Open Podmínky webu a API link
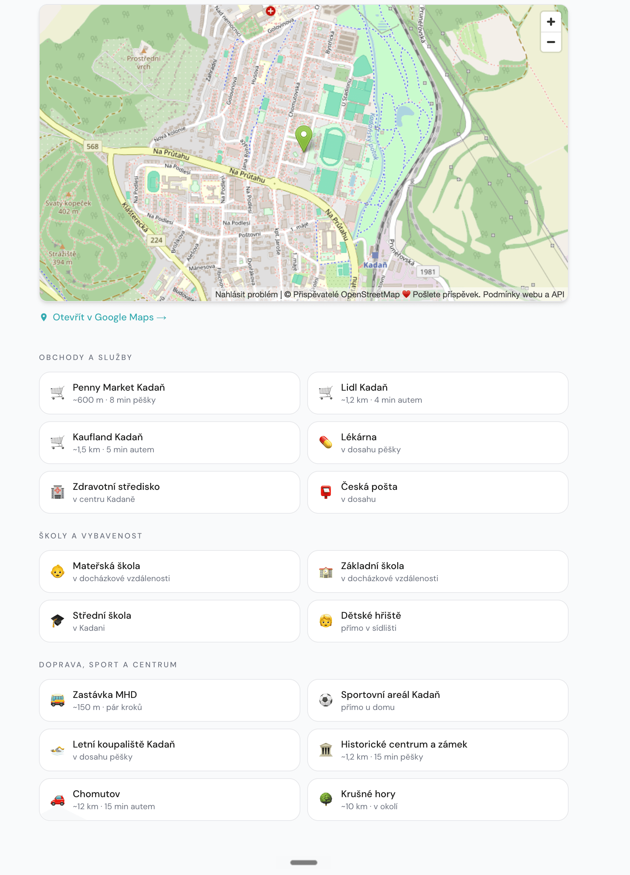Image resolution: width=630 pixels, height=875 pixels. [x=523, y=295]
